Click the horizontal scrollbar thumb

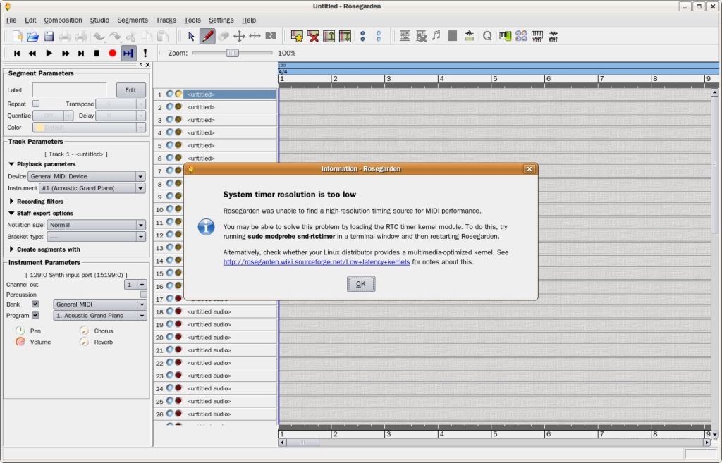pyautogui.click(x=302, y=443)
